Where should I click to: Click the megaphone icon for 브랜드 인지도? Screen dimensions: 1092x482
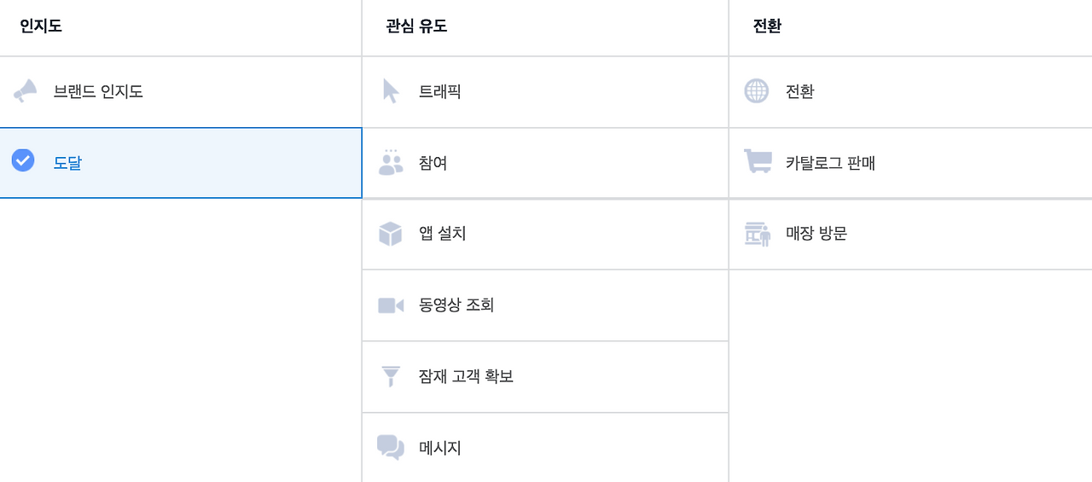[x=25, y=91]
